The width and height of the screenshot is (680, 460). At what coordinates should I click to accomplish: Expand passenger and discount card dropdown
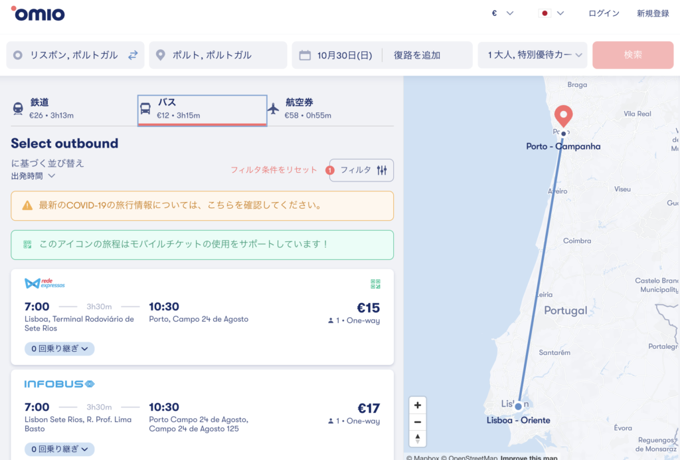[533, 55]
